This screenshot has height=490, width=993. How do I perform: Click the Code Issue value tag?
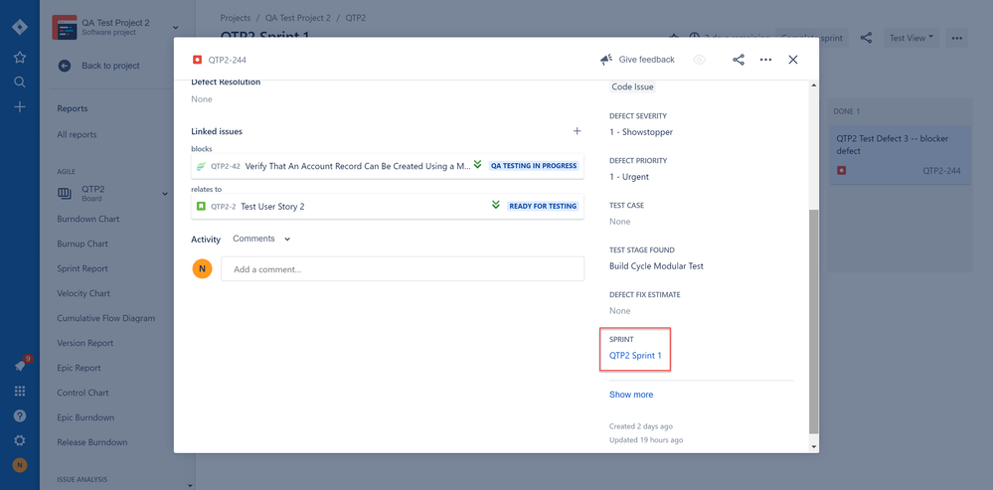pyautogui.click(x=632, y=87)
